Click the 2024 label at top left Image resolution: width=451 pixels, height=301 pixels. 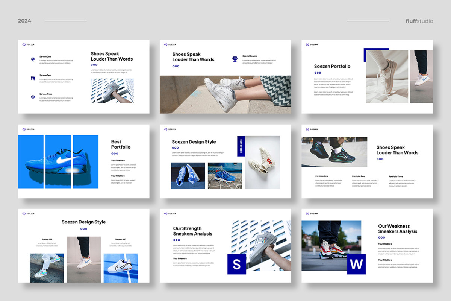tap(25, 21)
